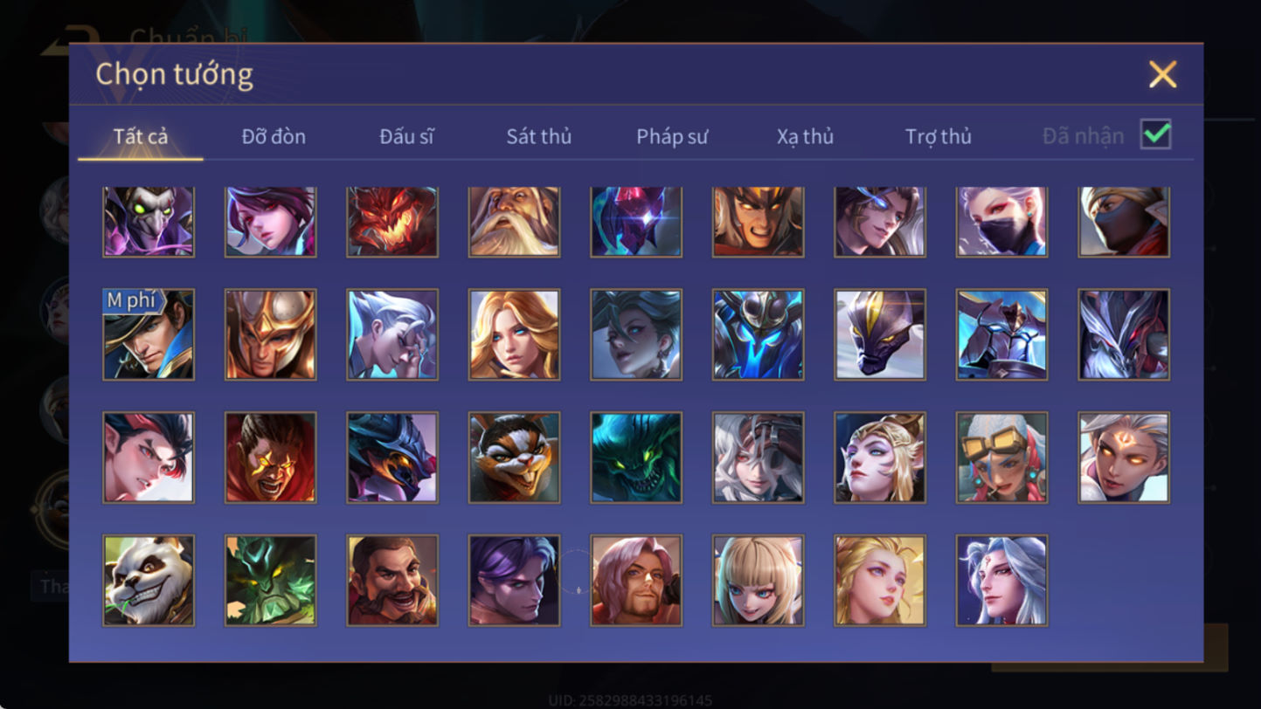Select the Đấu sĩ tab
The height and width of the screenshot is (709, 1261).
coord(406,136)
